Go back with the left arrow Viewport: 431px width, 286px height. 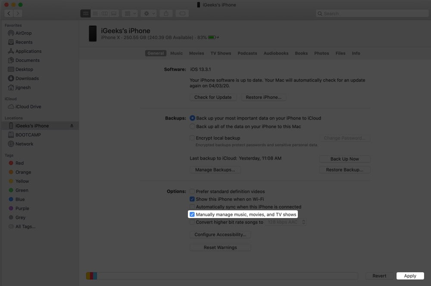click(x=9, y=13)
